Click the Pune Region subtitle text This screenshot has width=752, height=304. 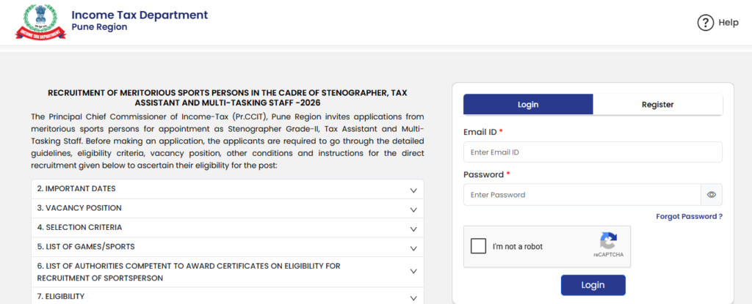coord(99,27)
